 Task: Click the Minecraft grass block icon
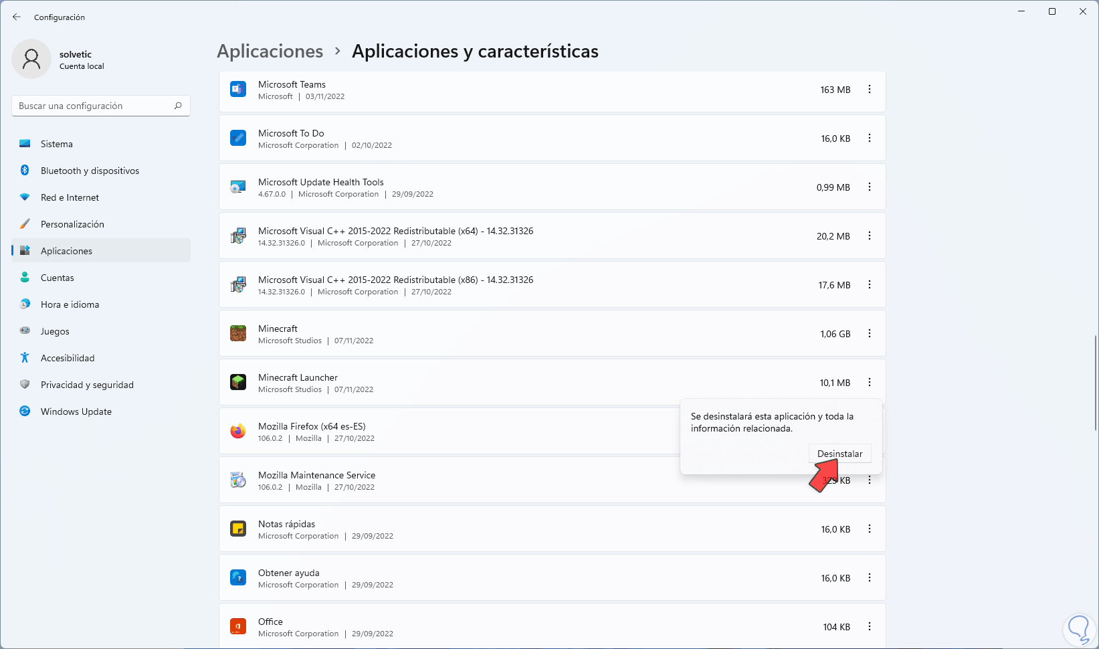(x=238, y=333)
